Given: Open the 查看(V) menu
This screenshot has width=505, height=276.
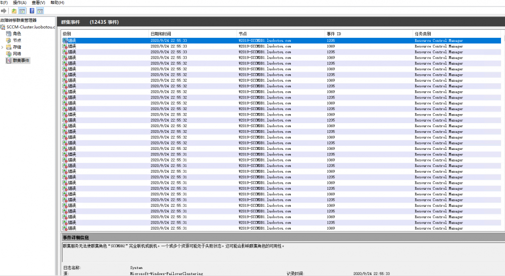Looking at the screenshot, I should 38,3.
